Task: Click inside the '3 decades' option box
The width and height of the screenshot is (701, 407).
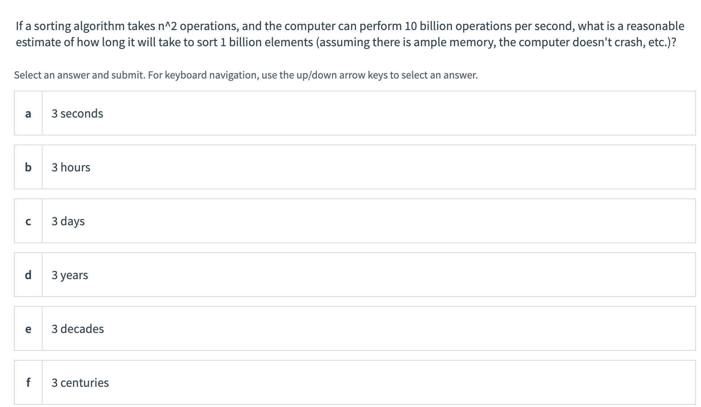Action: click(x=314, y=328)
